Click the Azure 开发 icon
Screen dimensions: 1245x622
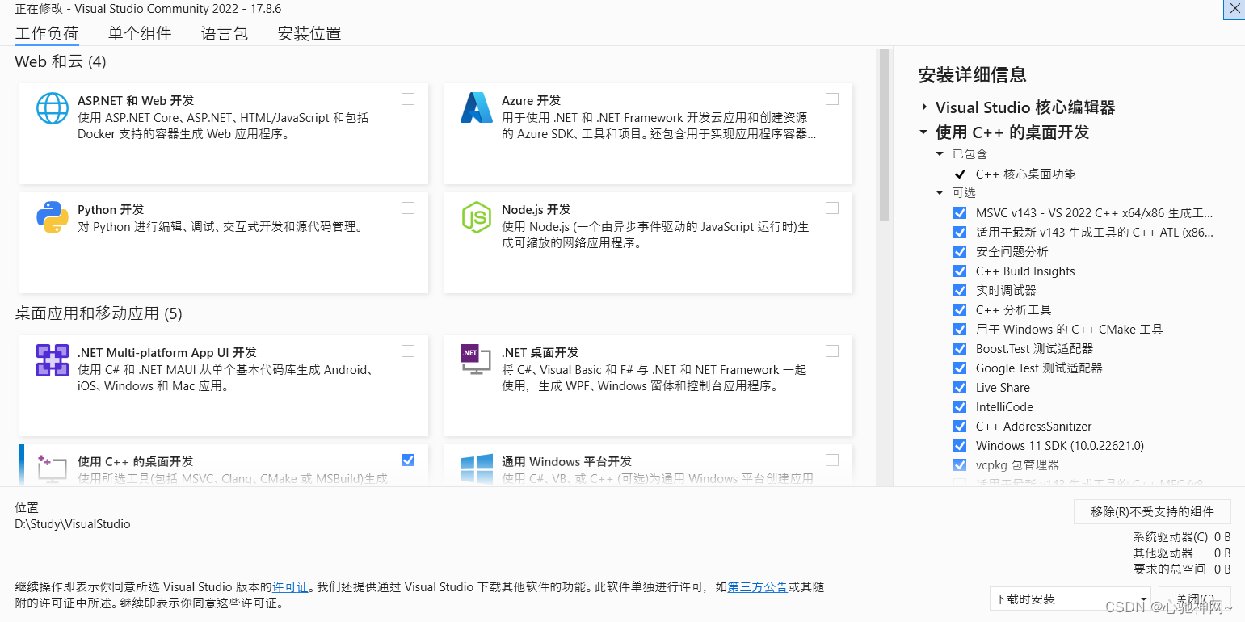[x=477, y=108]
